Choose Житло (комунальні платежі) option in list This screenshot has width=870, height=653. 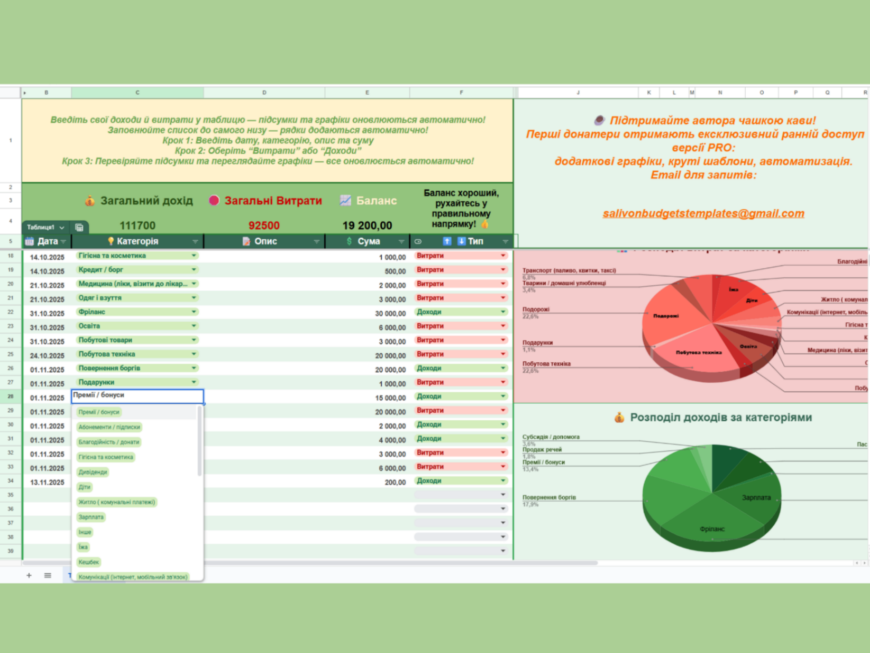[x=117, y=502]
